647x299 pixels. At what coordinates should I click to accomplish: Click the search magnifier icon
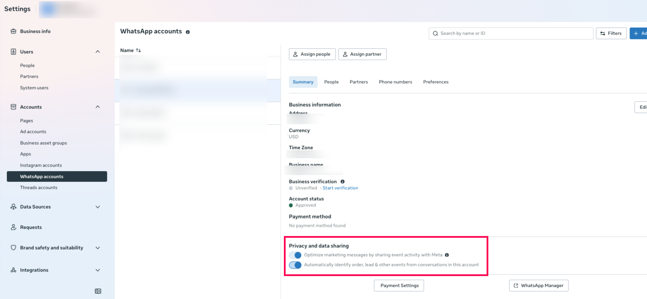[x=435, y=33]
